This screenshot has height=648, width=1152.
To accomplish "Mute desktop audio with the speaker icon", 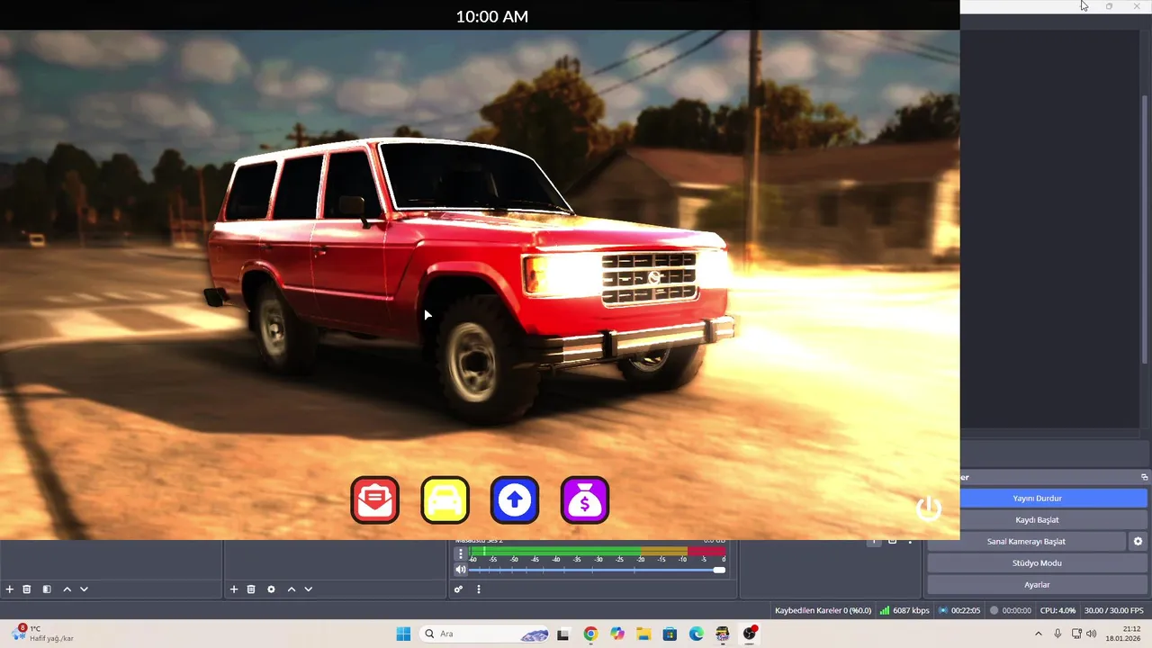I will (461, 570).
